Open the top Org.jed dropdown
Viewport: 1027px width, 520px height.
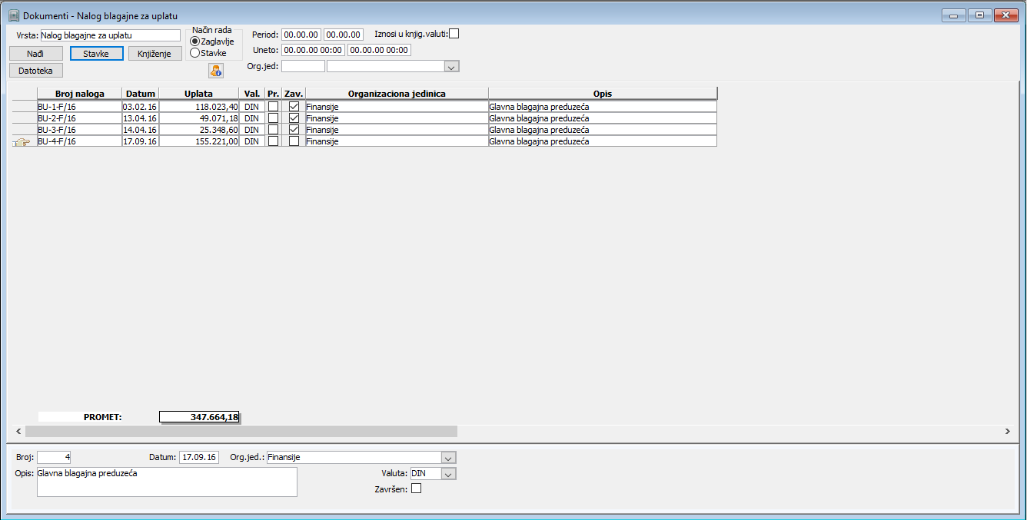coord(452,67)
